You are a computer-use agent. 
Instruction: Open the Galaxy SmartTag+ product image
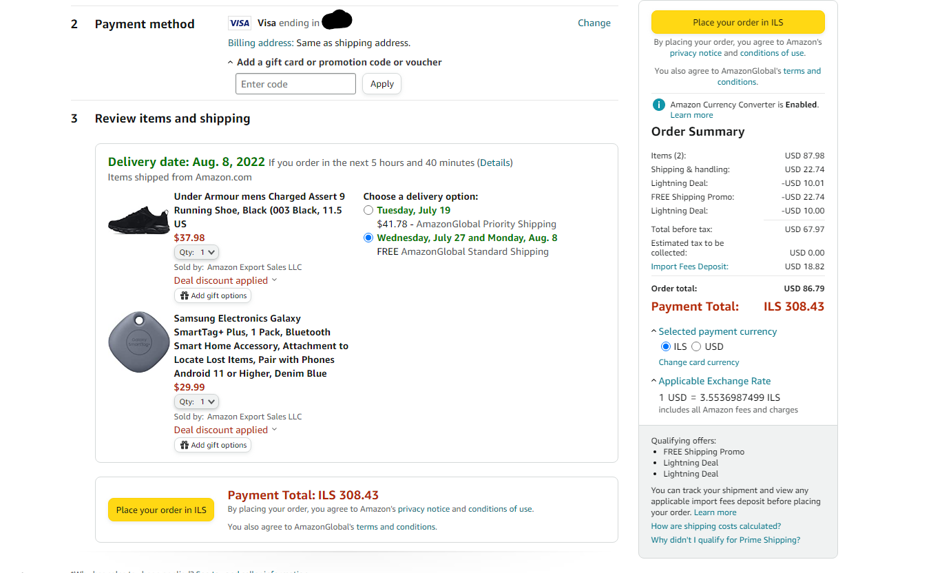click(x=138, y=342)
